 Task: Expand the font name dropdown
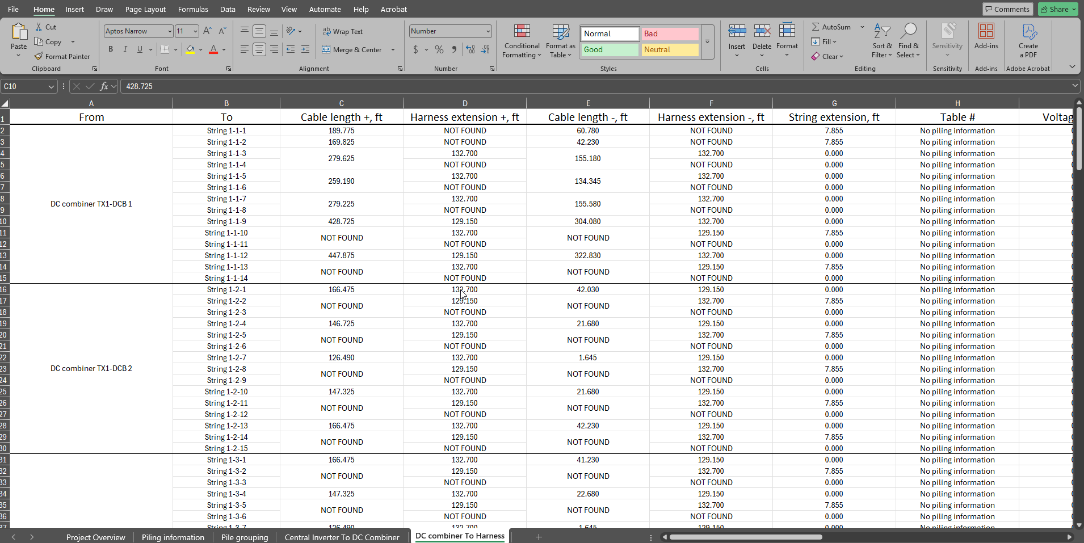pos(169,31)
